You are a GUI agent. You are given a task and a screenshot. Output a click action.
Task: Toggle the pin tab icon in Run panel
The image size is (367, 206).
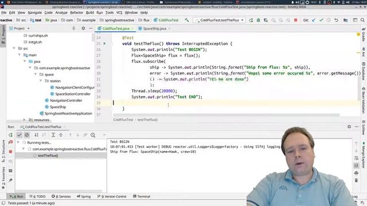[x=10, y=180]
